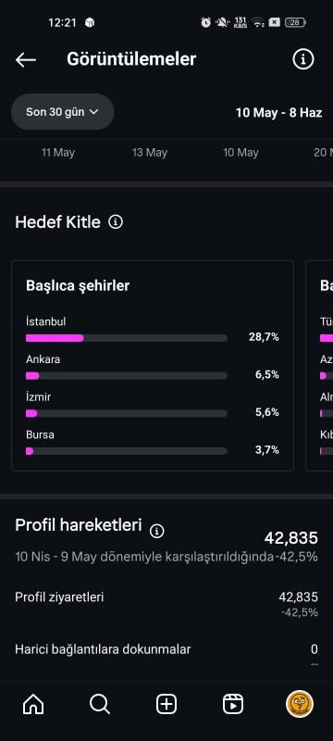
Task: Tap the alarm icon in status bar
Action: [205, 22]
